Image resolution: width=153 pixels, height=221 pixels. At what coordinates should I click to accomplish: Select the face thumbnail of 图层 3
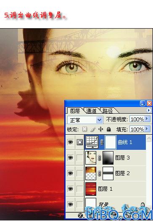(x=91, y=158)
